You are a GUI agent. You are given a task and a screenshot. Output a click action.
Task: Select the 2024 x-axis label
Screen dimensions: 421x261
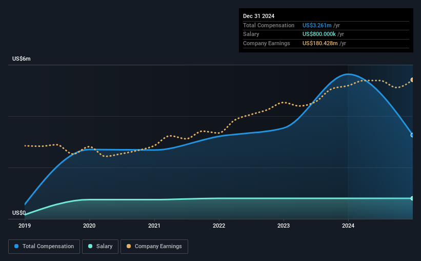[x=348, y=226]
